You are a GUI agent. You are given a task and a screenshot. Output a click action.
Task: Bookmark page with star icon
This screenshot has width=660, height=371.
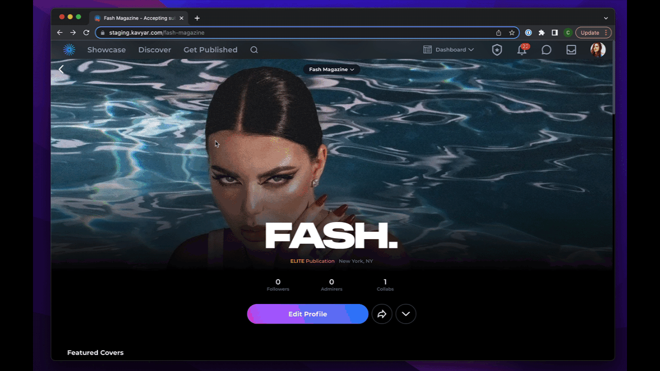(512, 32)
